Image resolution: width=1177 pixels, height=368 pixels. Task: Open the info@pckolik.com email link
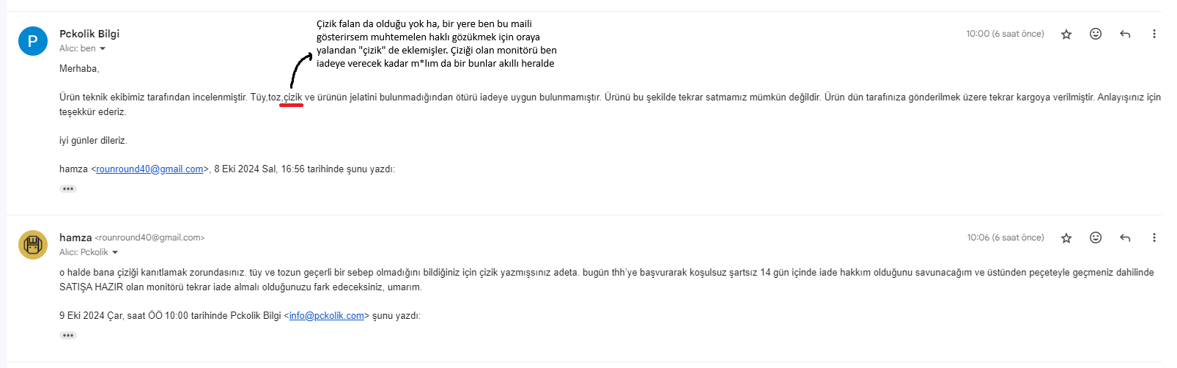tap(326, 316)
